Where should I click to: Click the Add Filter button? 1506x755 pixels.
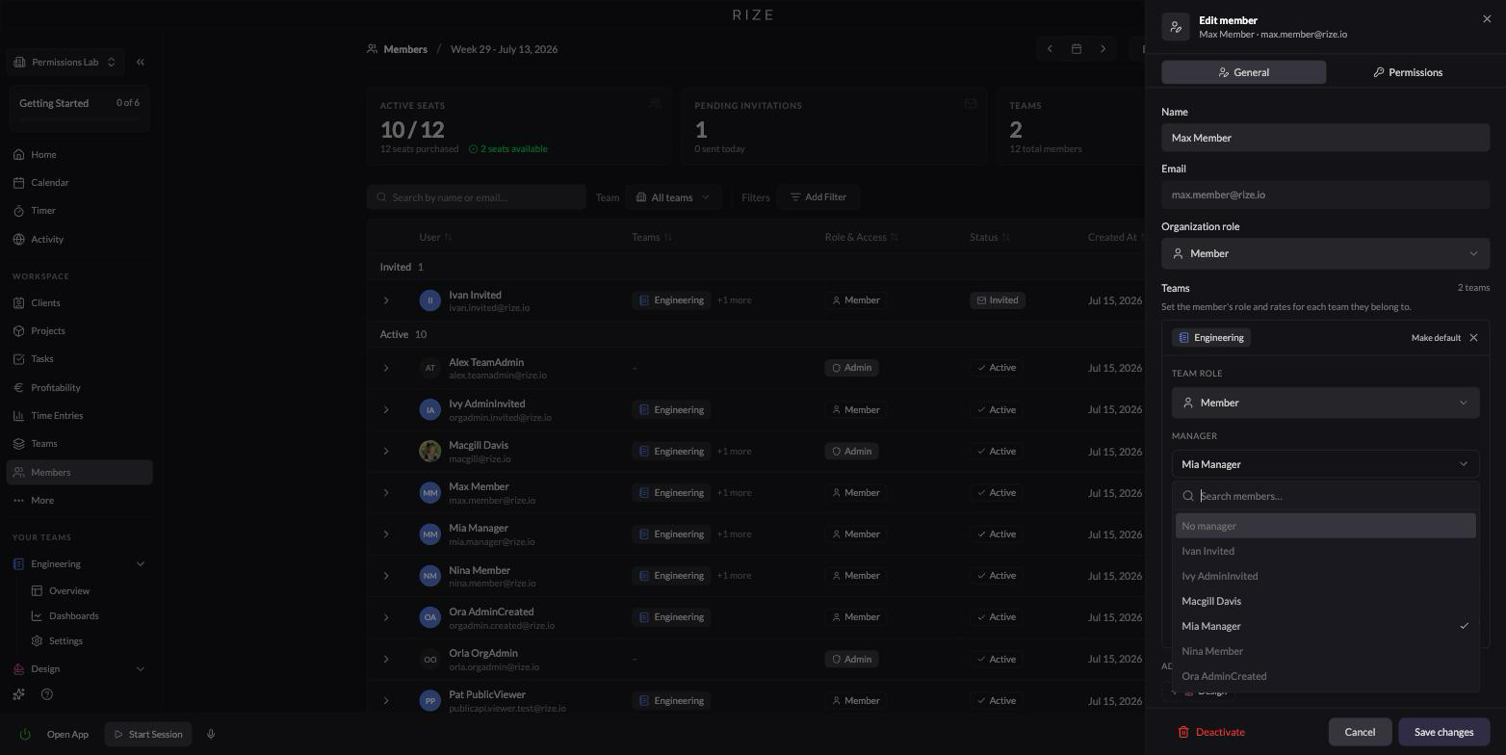818,197
